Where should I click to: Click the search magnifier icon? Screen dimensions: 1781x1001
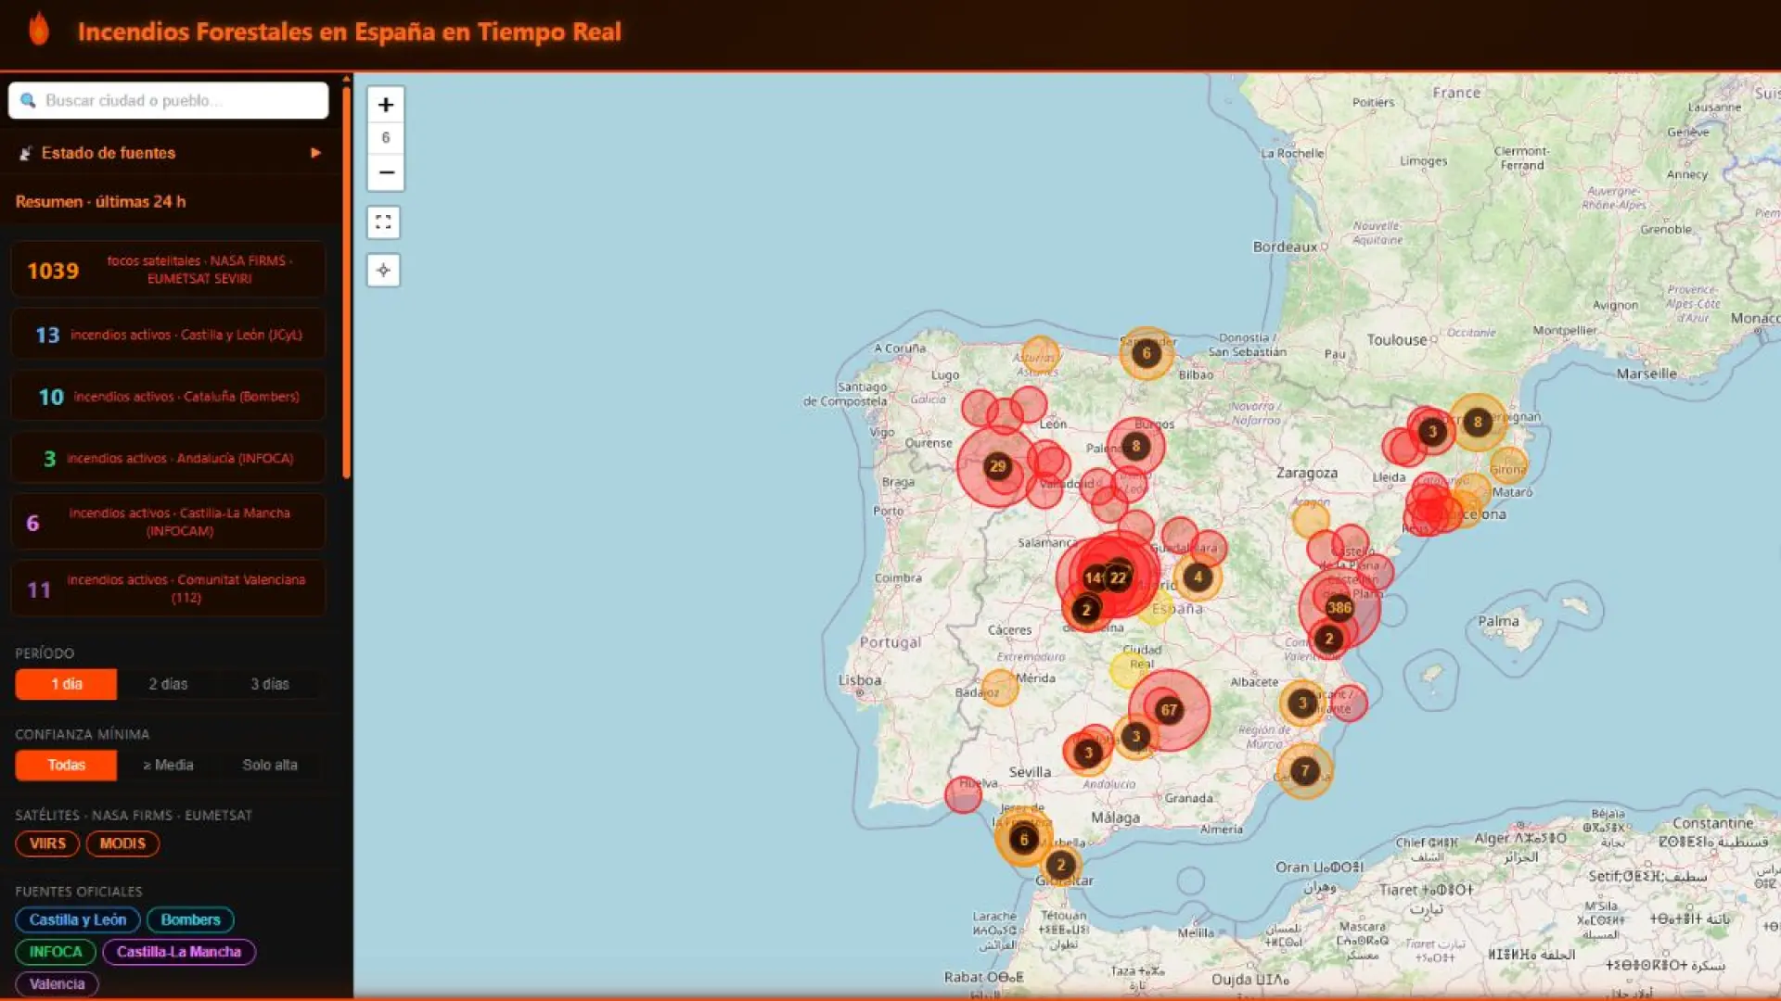[28, 100]
